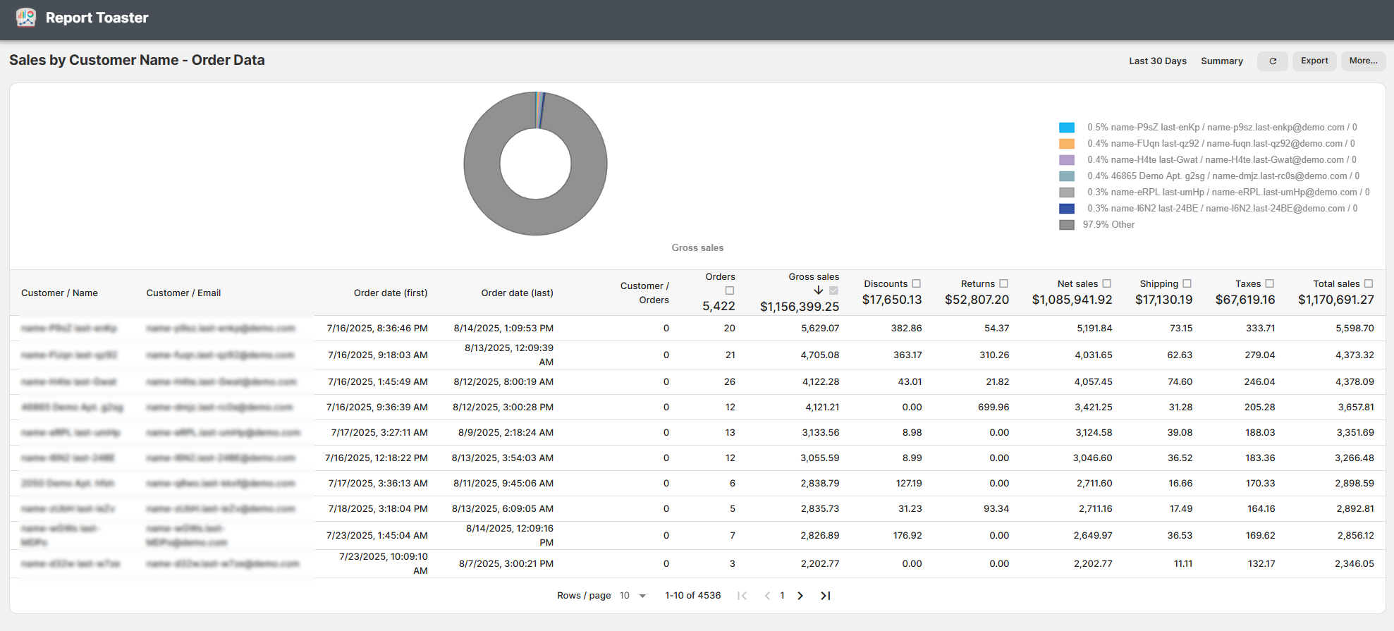The image size is (1394, 631).
Task: Toggle the Orders column checkbox
Action: point(730,290)
